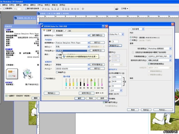The image size is (179, 134).
Task: Open 印表機描述檔 dropdown showing IGSPP11_EPP7900
Action: (159, 56)
